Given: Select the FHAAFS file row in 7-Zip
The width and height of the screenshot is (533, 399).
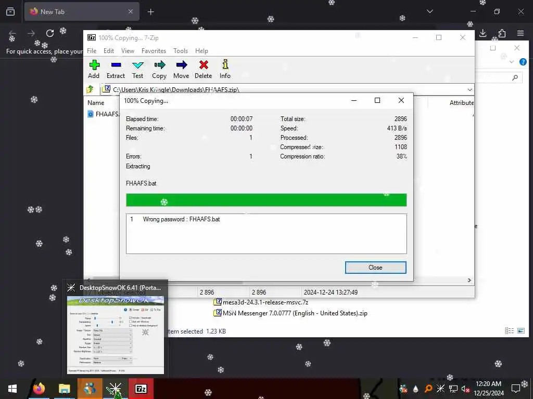Looking at the screenshot, I should pos(103,114).
